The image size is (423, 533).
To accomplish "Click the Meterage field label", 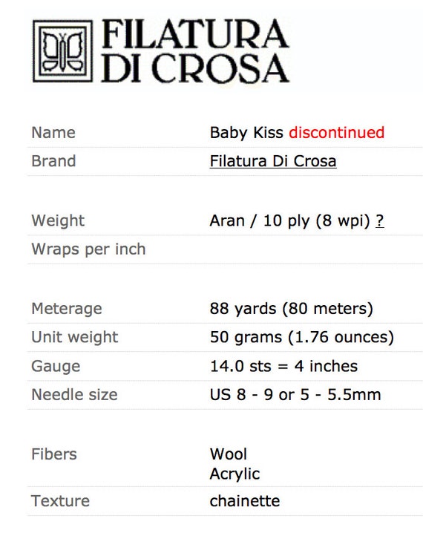I will pyautogui.click(x=67, y=309).
